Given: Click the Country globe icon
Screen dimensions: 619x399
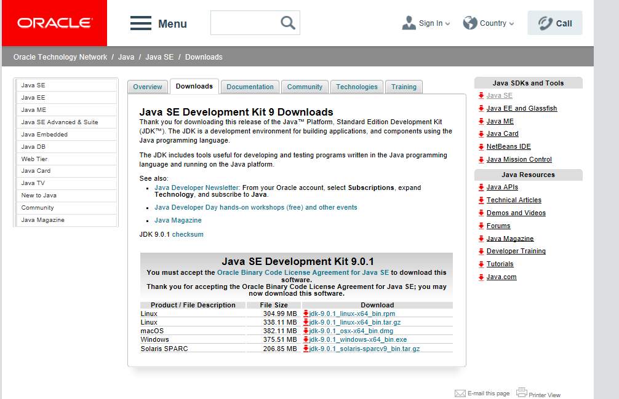Looking at the screenshot, I should point(469,23).
